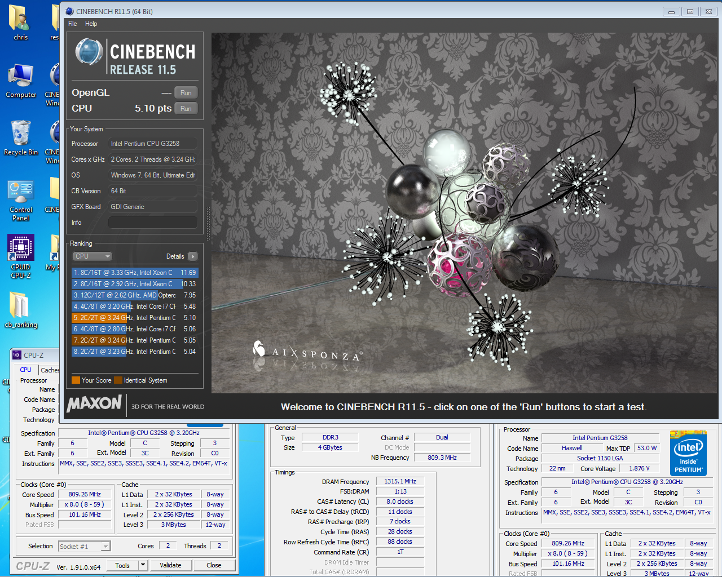Screen dimensions: 722x577
Task: Select ranking entry 7 Pentium 5.05
Action: pyautogui.click(x=135, y=340)
